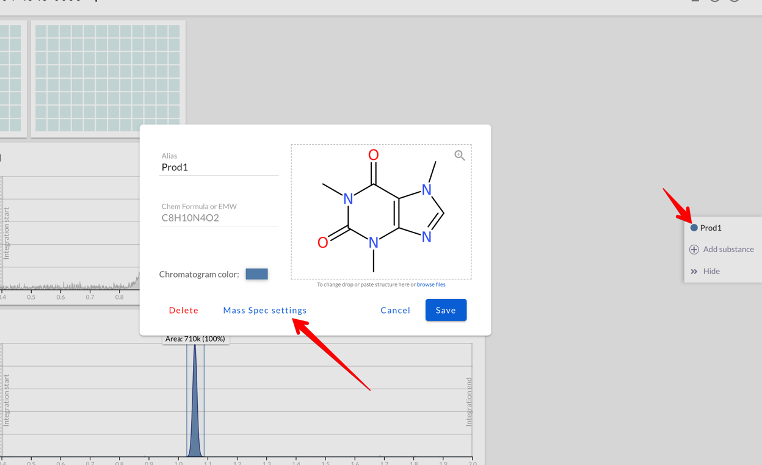The height and width of the screenshot is (465, 762).
Task: Click the double-chevron Hide icon in side panel
Action: tap(694, 271)
